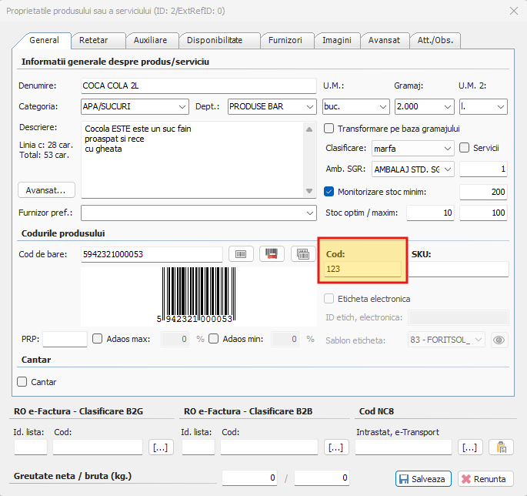This screenshot has height=496, width=527.
Task: Disable the Monitorizare stoc minim checkbox
Action: pyautogui.click(x=329, y=192)
